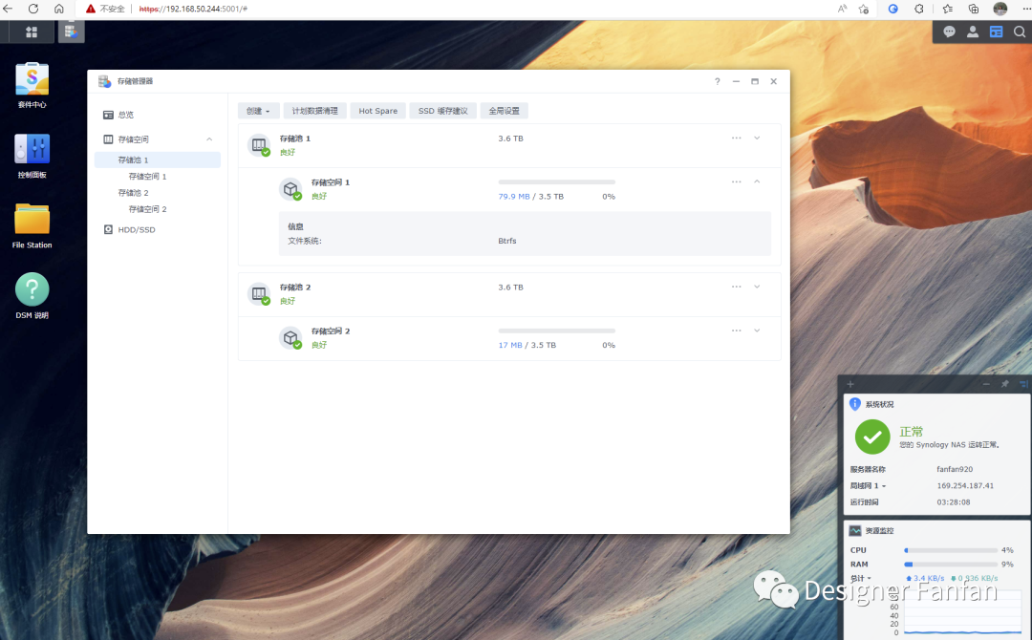The height and width of the screenshot is (640, 1032).
Task: Select 存储池 1 in sidebar
Action: pos(158,160)
